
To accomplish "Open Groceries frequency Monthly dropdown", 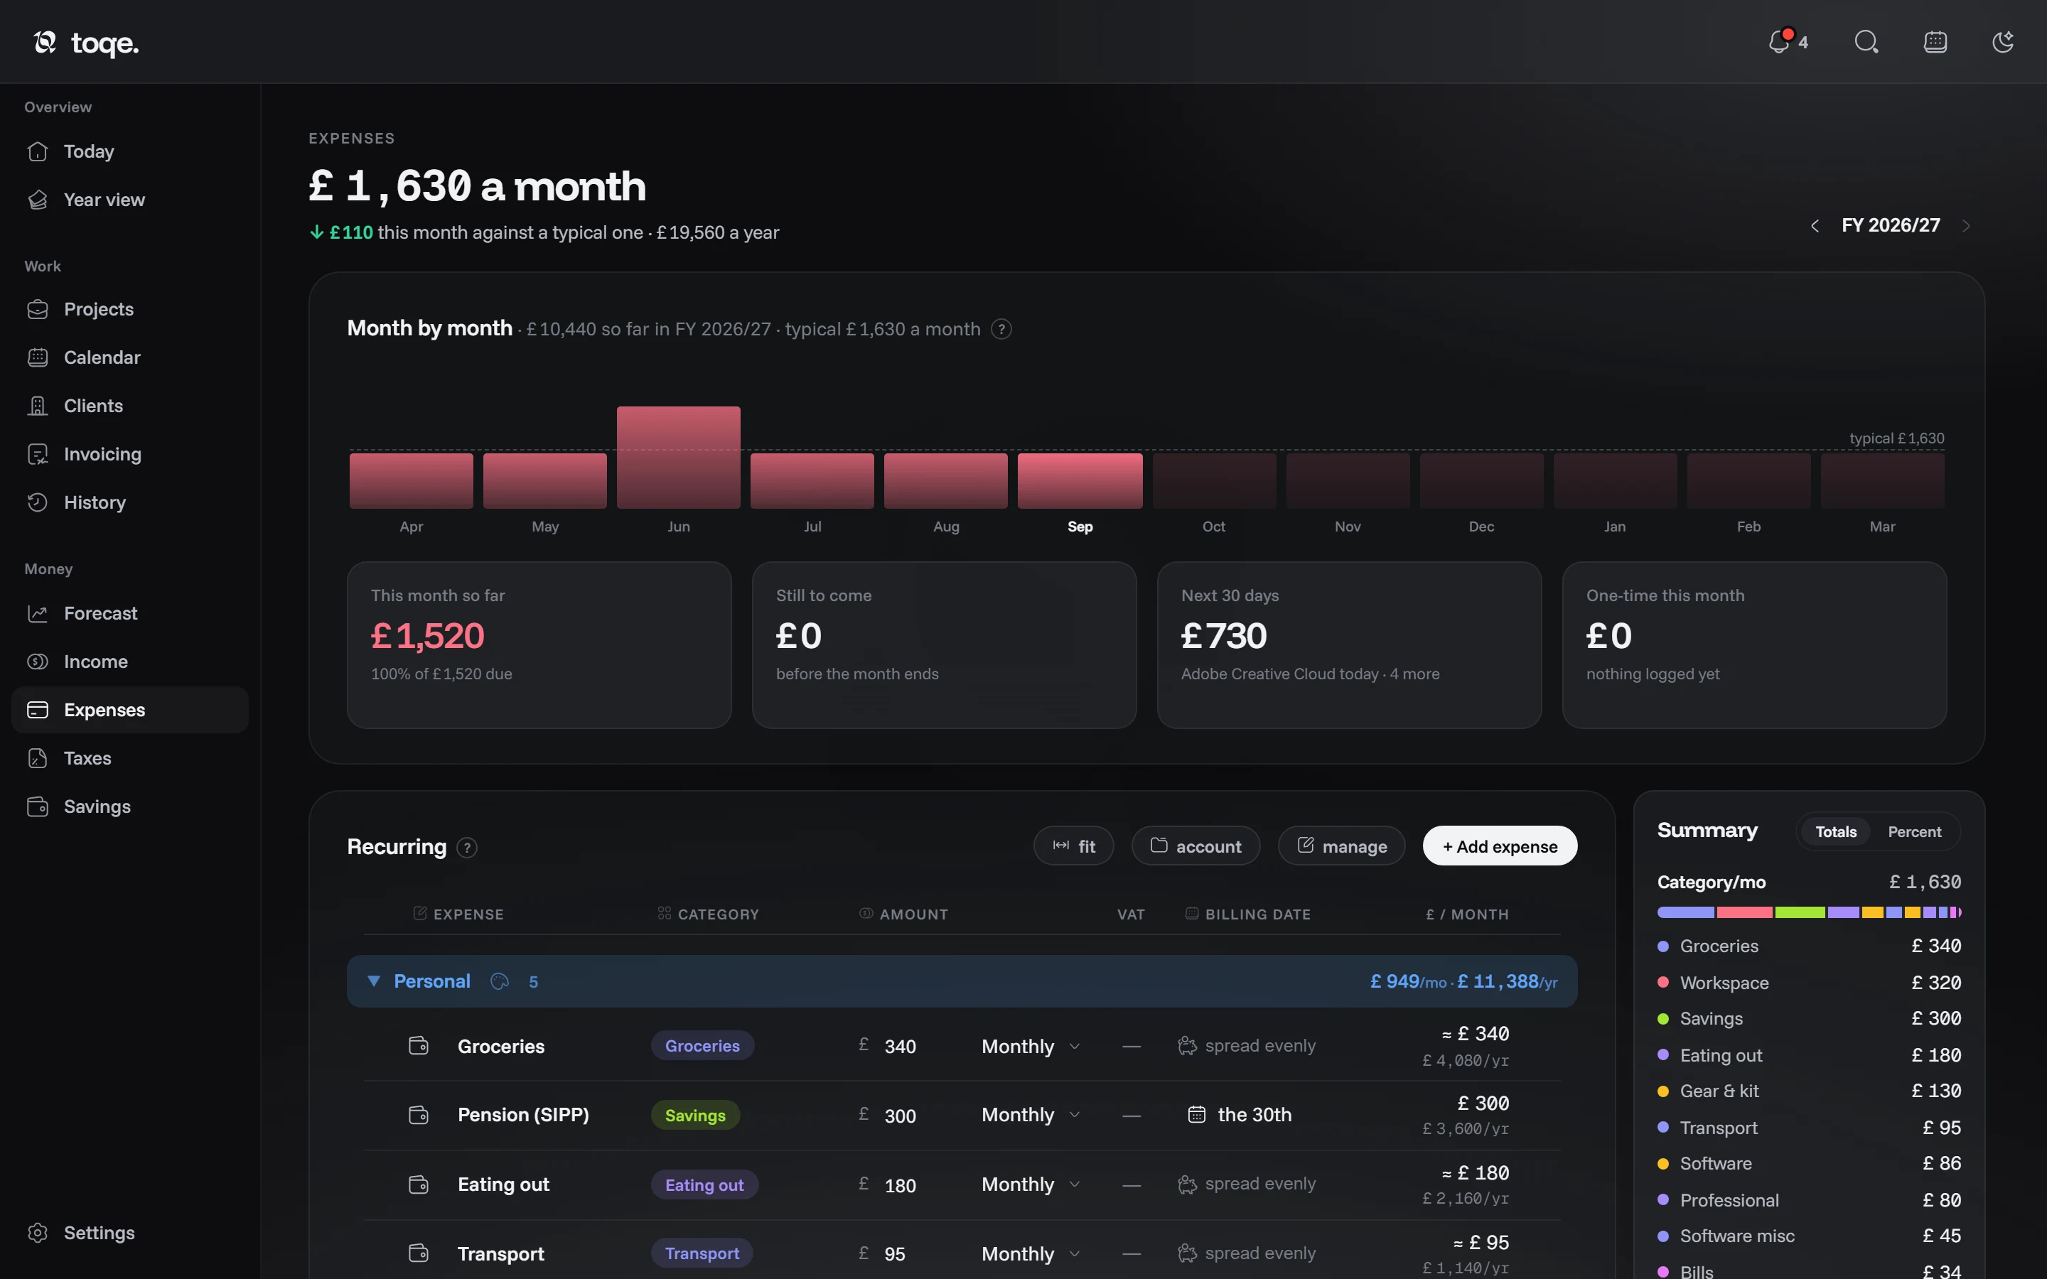I will (x=1031, y=1047).
